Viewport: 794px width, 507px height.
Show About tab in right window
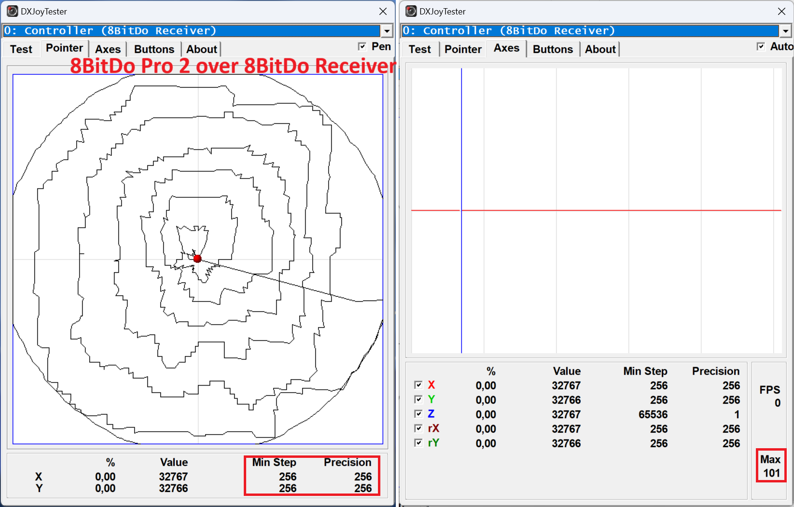600,49
